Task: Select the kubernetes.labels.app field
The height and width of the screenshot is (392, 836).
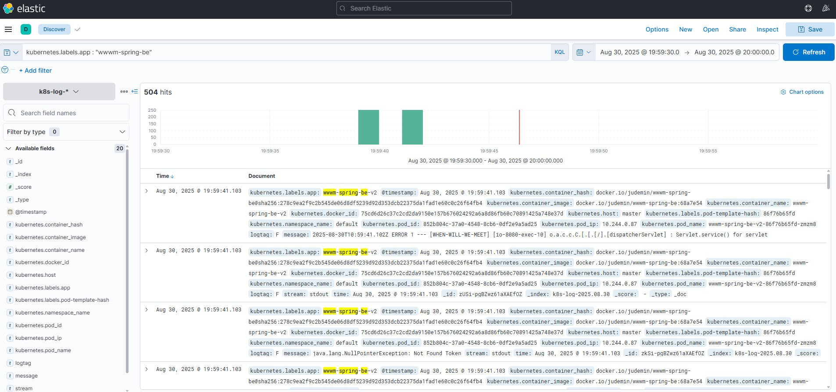Action: (43, 288)
